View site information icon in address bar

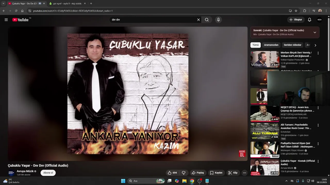coord(30,11)
